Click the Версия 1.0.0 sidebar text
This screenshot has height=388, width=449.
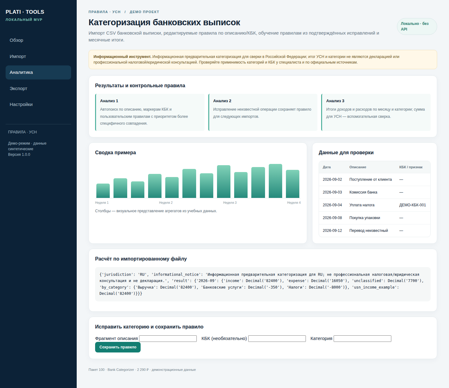coord(19,155)
